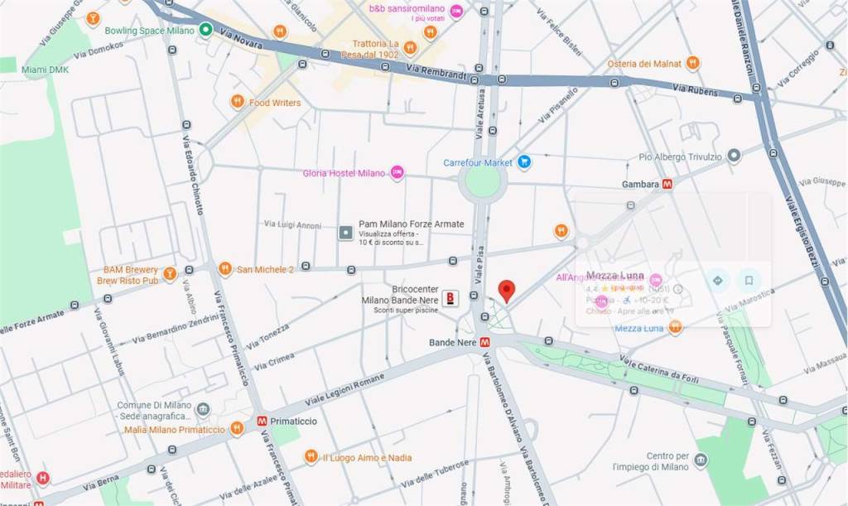Click the Primaticcio metro station icon
The image size is (848, 506).
pos(262,421)
